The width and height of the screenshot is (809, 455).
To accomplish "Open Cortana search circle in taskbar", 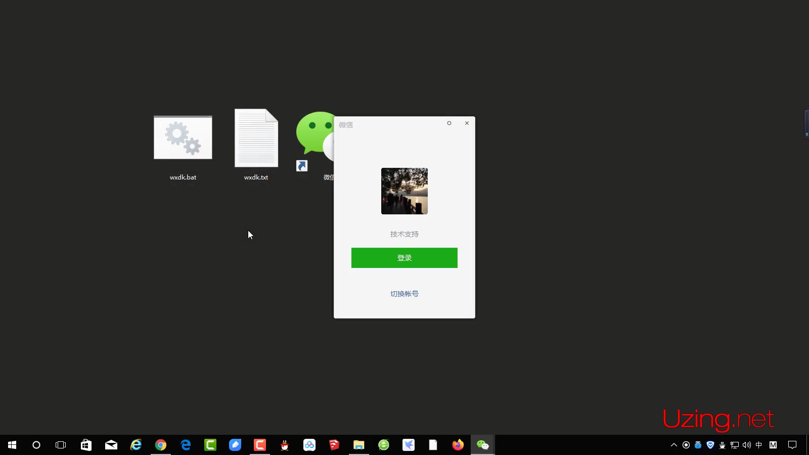I will (36, 445).
